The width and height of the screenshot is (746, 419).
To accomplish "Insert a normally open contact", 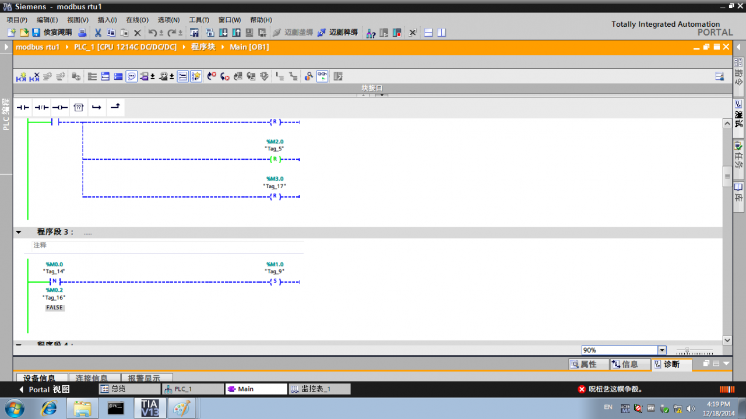I will [23, 107].
